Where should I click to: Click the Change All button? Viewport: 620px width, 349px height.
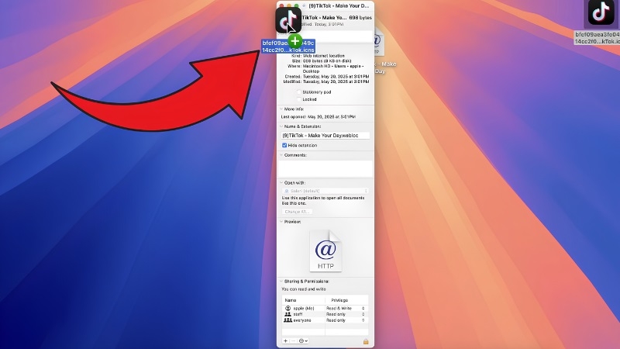(297, 212)
